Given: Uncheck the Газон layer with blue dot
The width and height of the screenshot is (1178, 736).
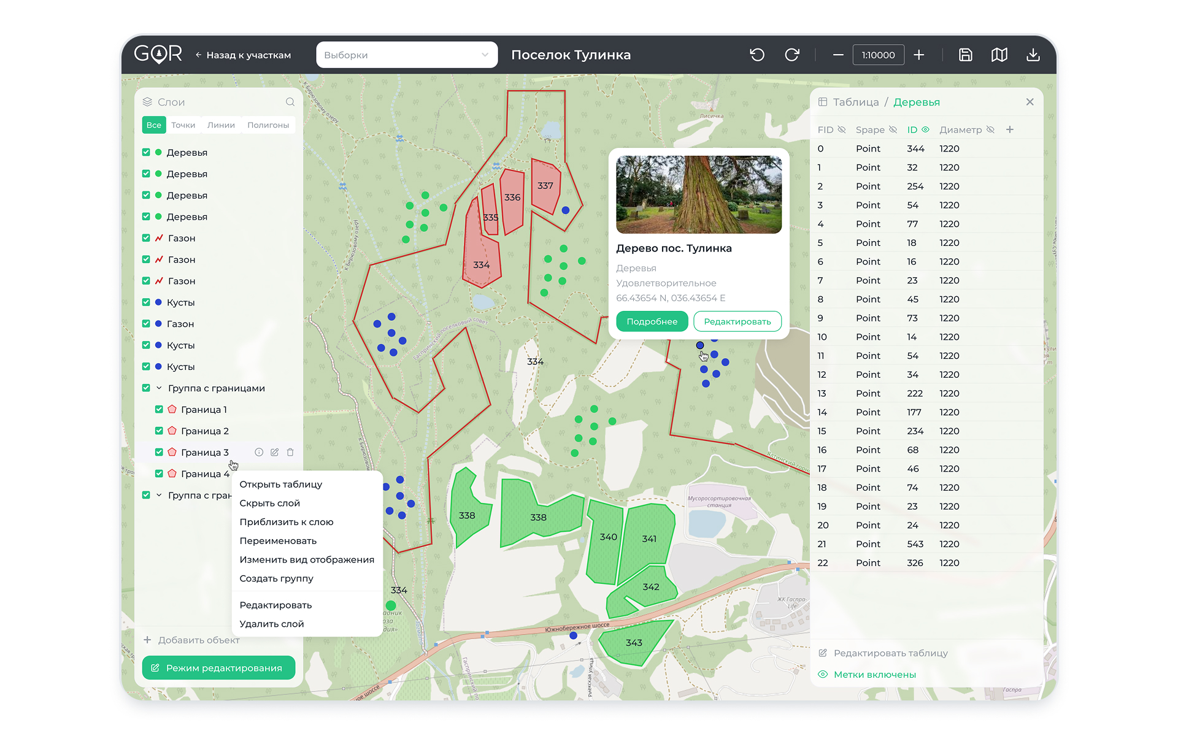Looking at the screenshot, I should coord(146,323).
